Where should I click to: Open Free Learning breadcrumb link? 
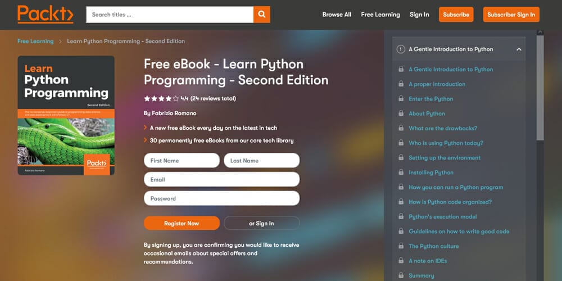coord(35,41)
